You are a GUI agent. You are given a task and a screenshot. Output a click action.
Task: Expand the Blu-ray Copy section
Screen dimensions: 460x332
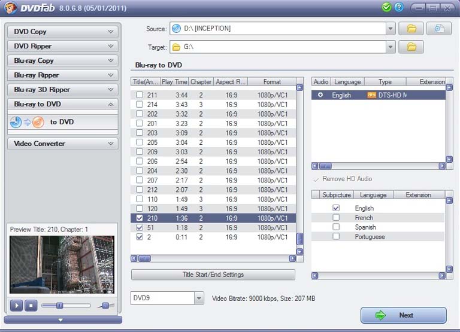(63, 60)
